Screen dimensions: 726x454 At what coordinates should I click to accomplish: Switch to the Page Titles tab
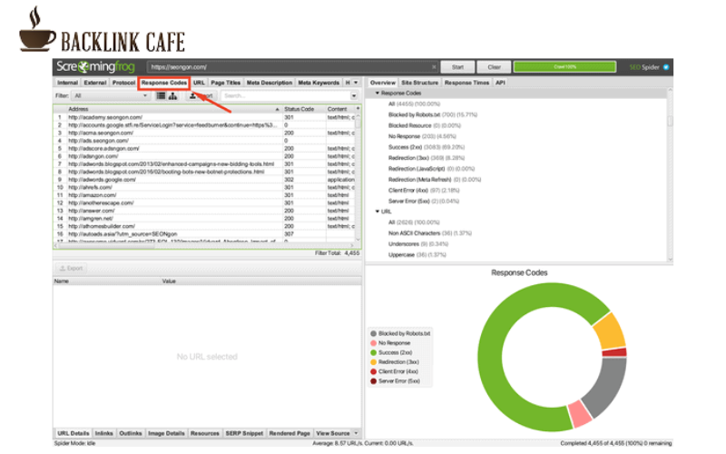(x=225, y=83)
